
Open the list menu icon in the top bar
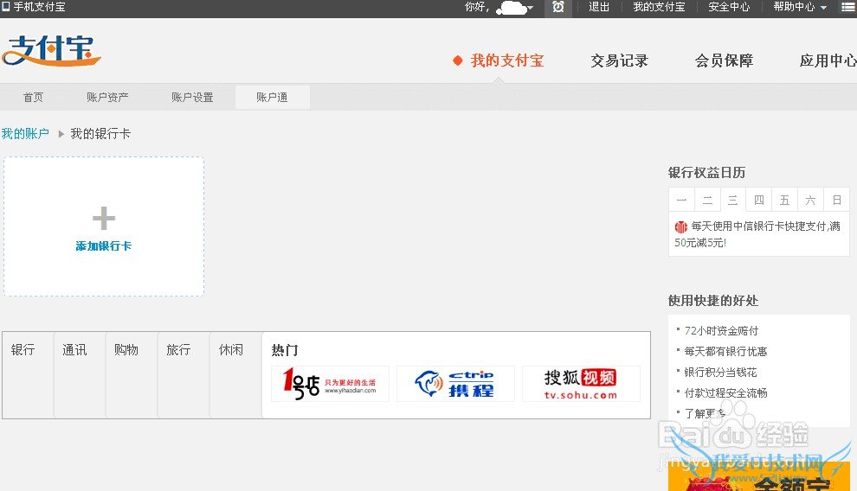tap(849, 7)
